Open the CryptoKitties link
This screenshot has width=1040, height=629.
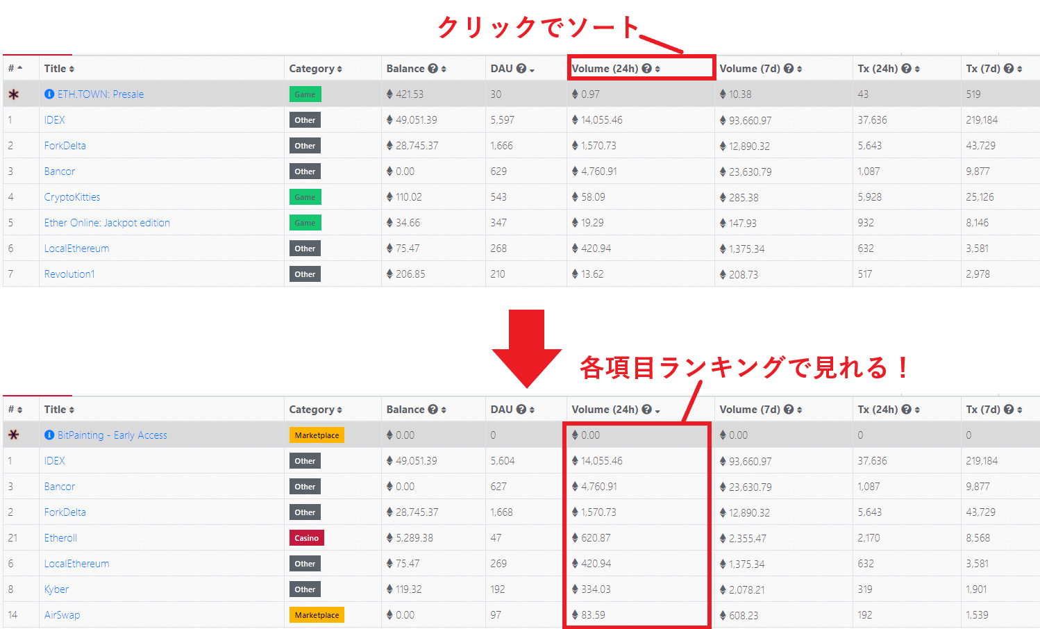(72, 197)
